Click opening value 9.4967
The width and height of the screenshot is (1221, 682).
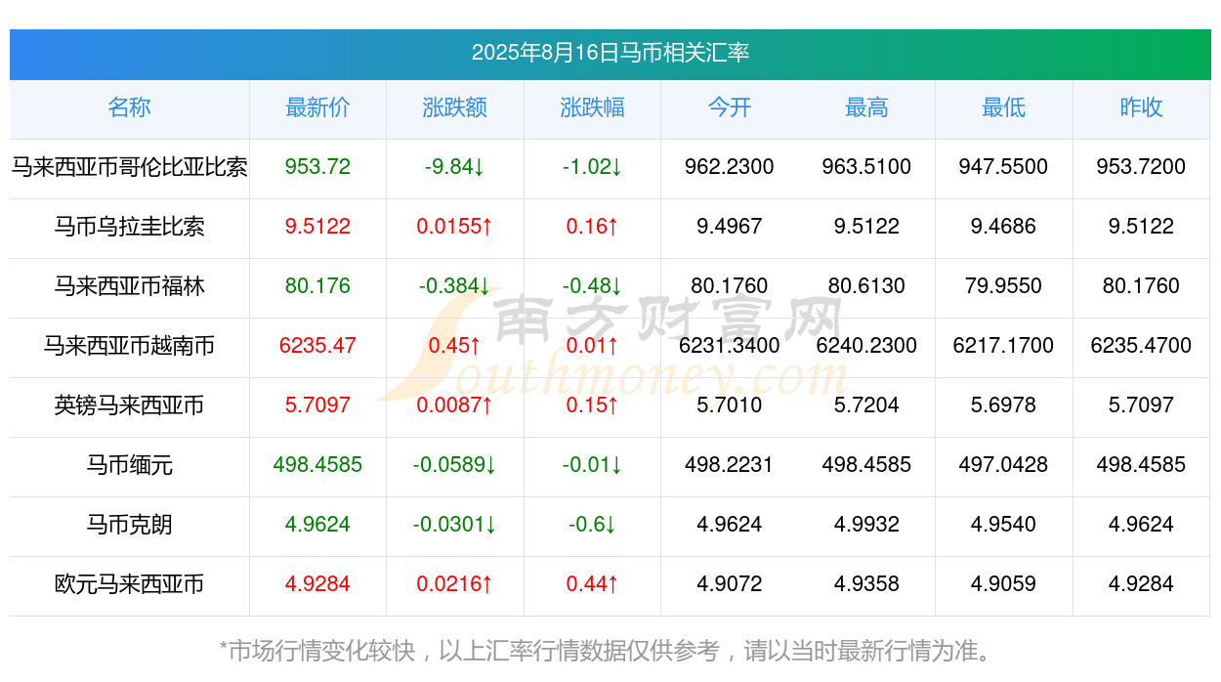730,227
